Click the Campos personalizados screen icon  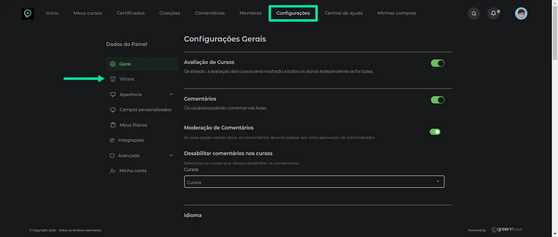(x=113, y=110)
